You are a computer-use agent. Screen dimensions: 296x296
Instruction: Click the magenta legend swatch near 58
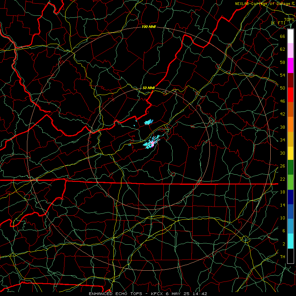[x=290, y=65]
